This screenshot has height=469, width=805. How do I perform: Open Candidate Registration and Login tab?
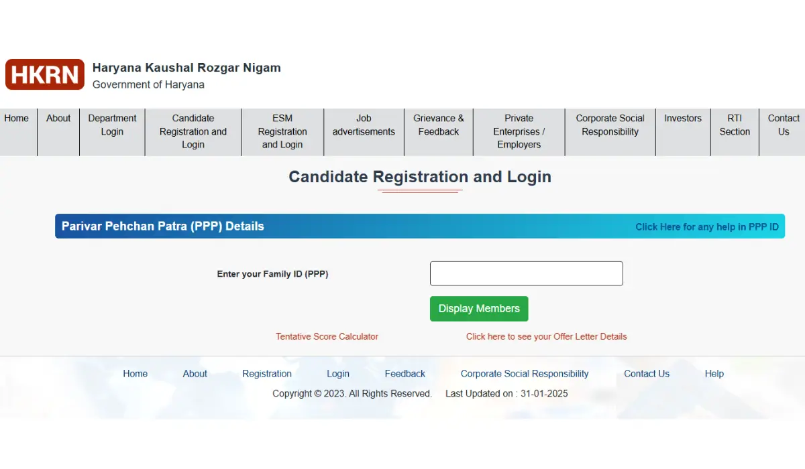193,132
